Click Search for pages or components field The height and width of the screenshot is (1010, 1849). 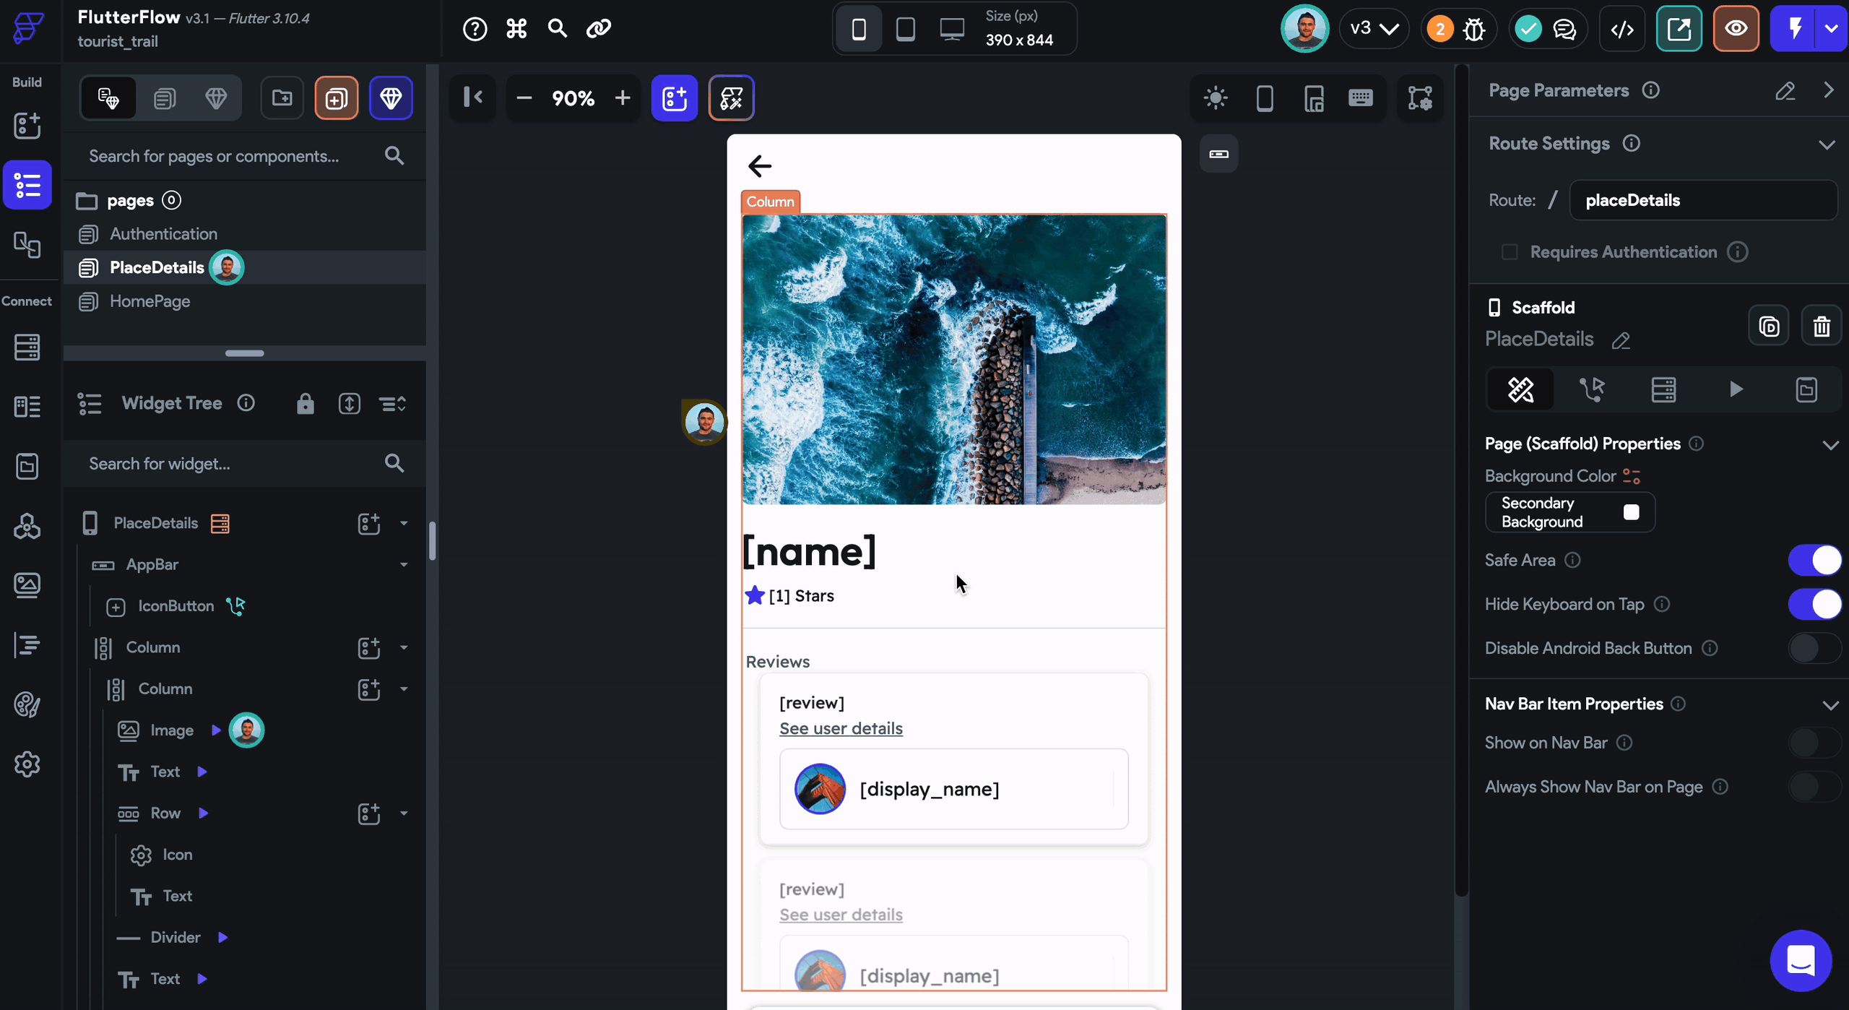click(x=244, y=156)
